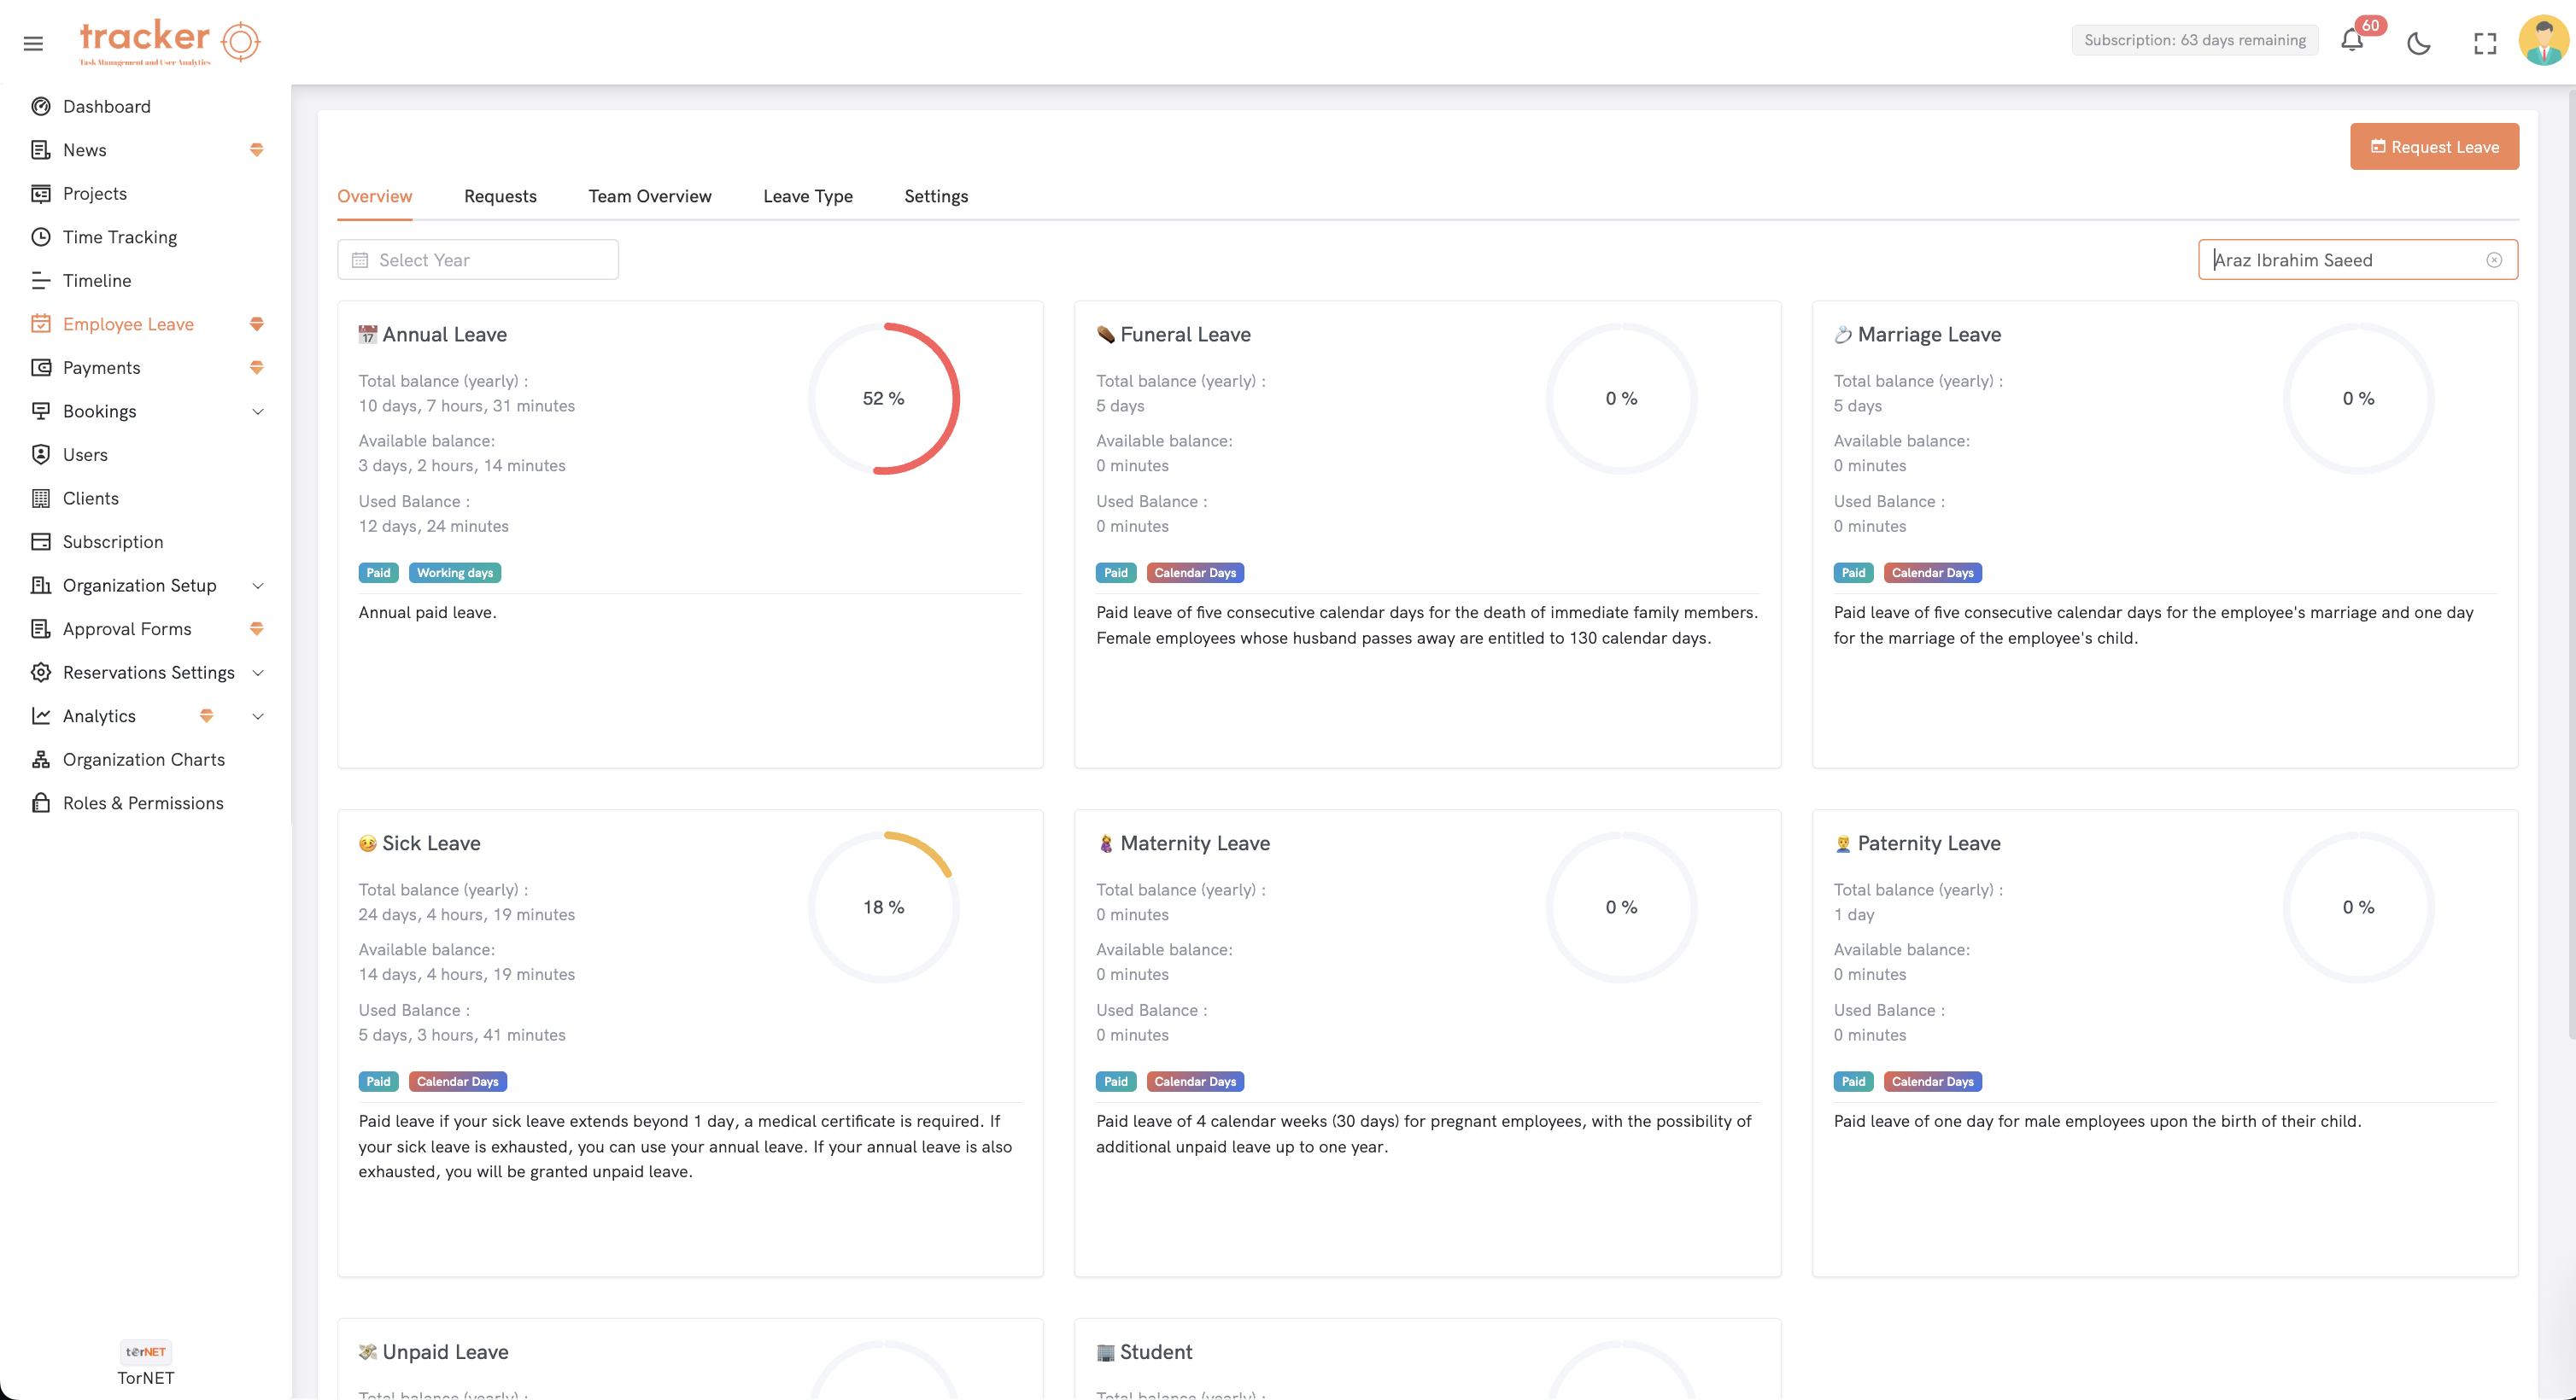The width and height of the screenshot is (2576, 1400).
Task: Open Roles & Permissions page
Action: coord(142,802)
